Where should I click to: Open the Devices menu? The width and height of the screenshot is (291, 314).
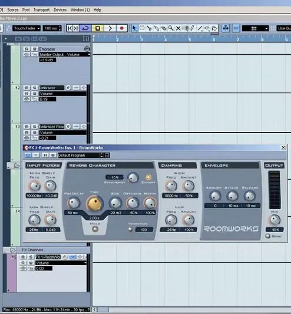point(60,10)
